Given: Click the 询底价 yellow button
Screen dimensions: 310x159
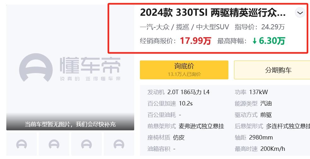Looking at the screenshot, I should coord(184,70).
